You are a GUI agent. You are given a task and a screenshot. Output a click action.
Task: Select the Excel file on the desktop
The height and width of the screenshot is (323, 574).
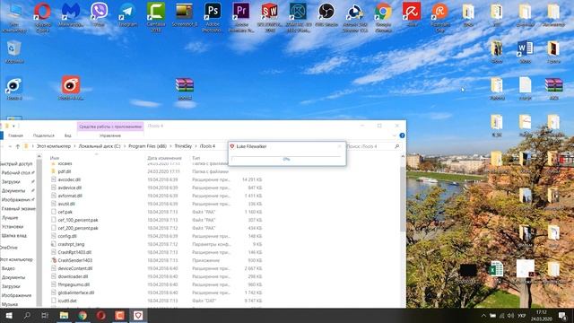(x=496, y=269)
